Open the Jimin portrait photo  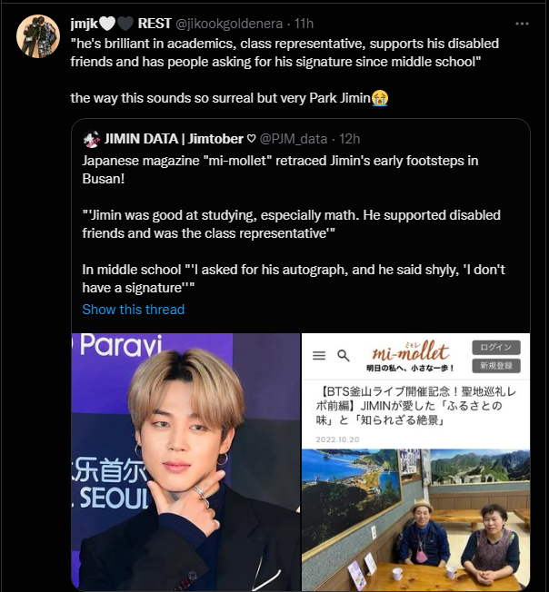click(x=186, y=462)
